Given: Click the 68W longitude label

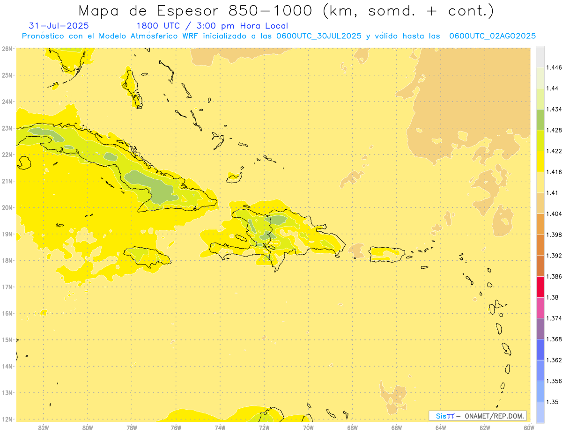Looking at the screenshot, I should pyautogui.click(x=352, y=427).
